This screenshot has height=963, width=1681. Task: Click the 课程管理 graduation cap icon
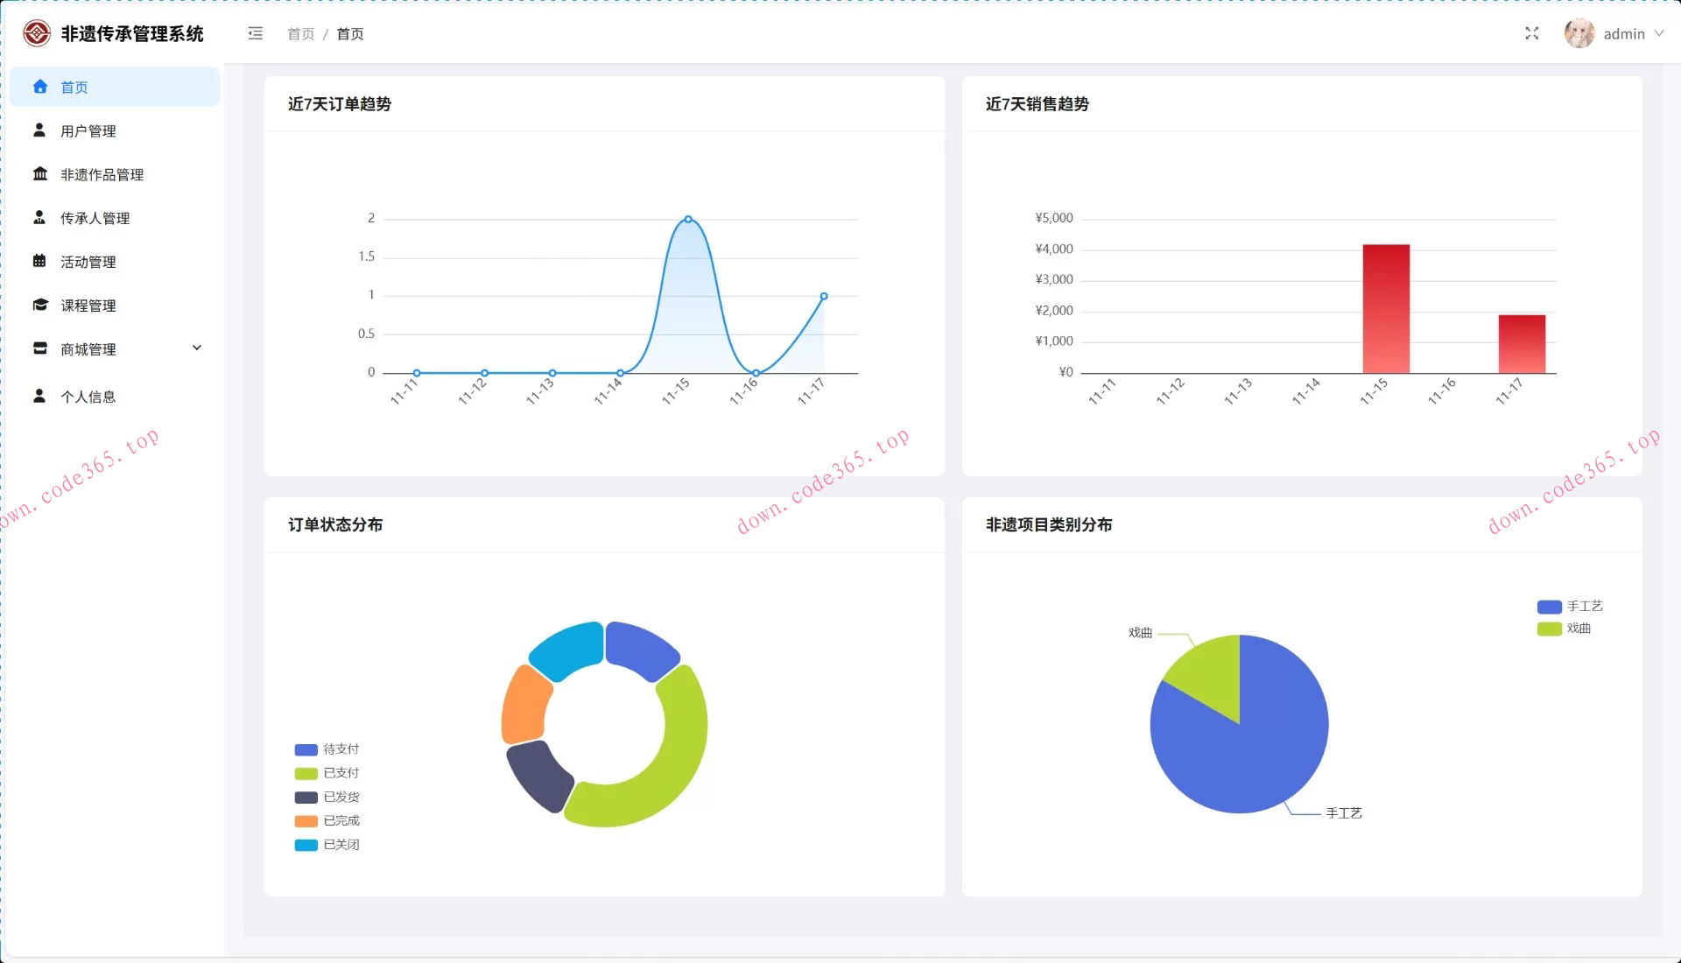[x=40, y=305]
